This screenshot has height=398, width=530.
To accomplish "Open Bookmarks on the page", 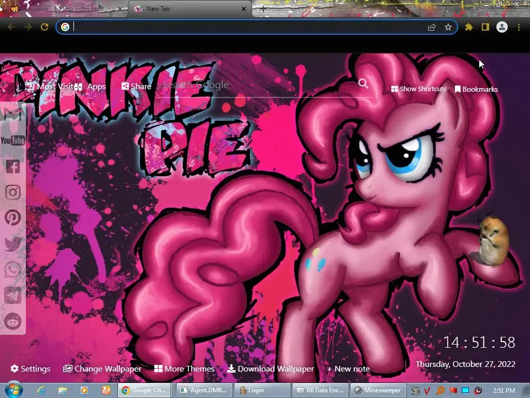I will click(476, 89).
